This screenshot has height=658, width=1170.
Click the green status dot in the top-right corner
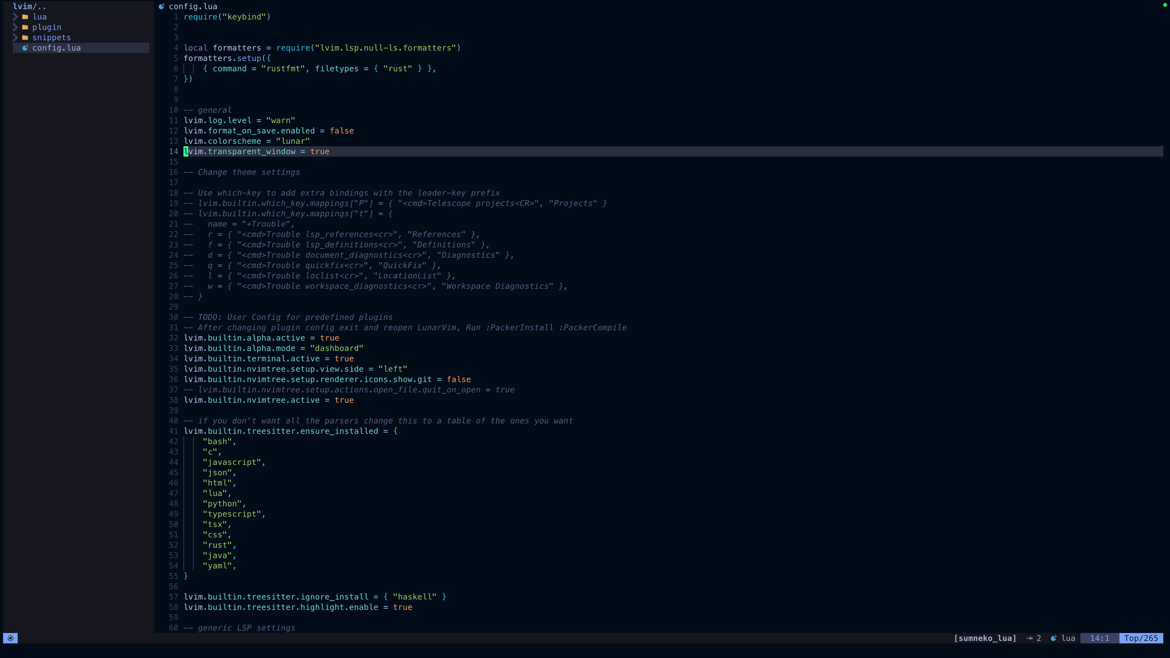(1165, 5)
